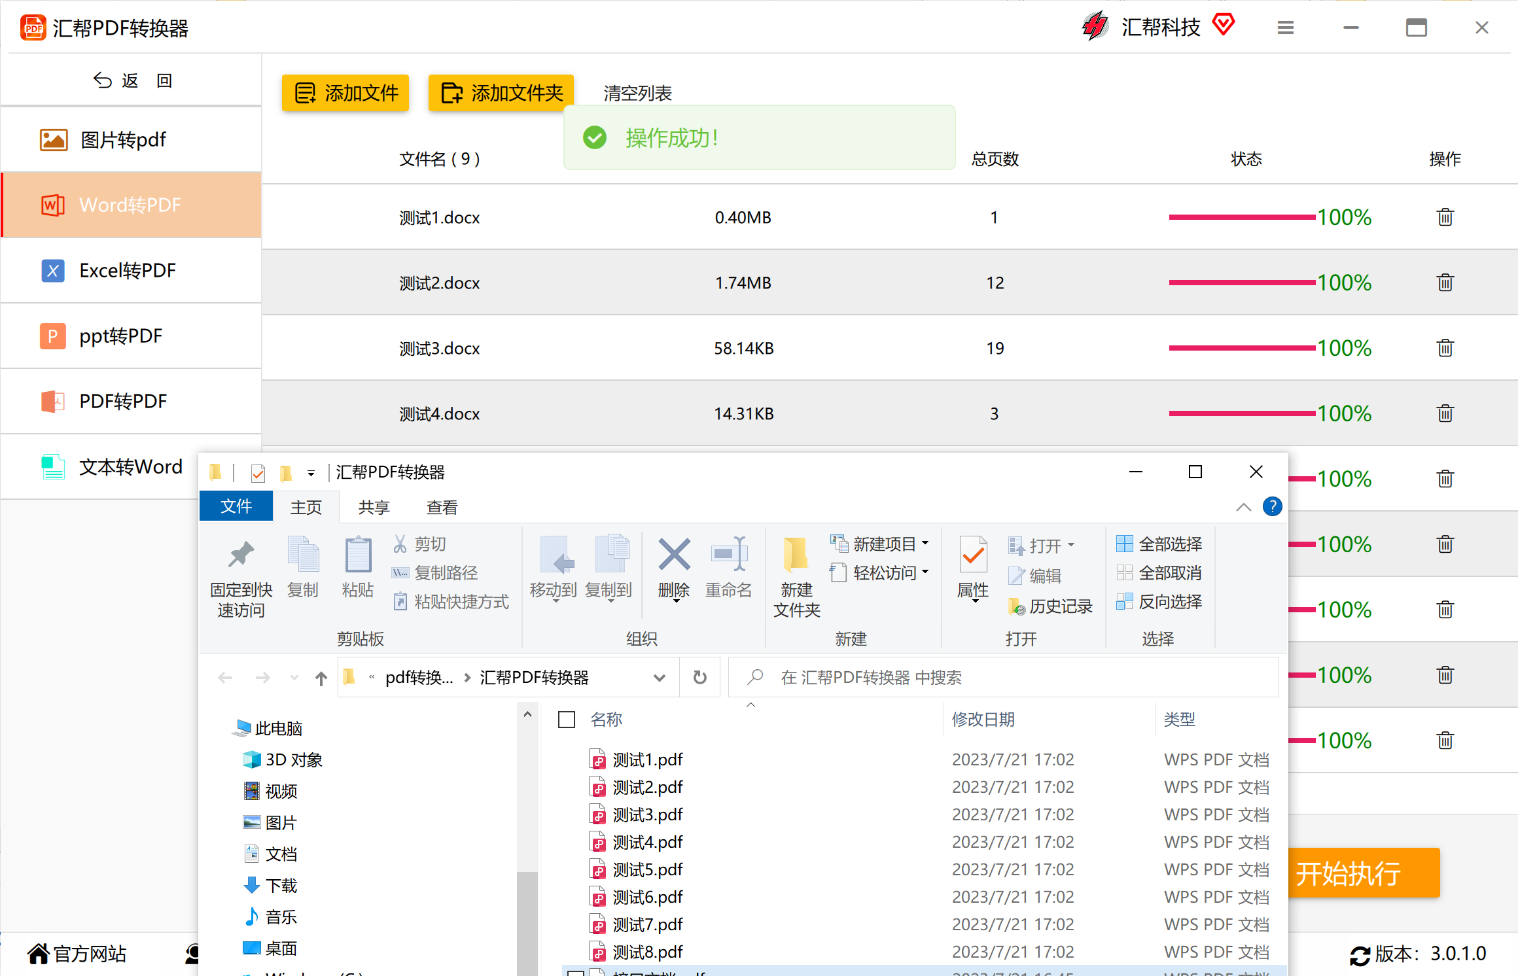Click the progress bar for 测试4.docx
Viewport: 1518px width, 976px height.
(x=1242, y=413)
